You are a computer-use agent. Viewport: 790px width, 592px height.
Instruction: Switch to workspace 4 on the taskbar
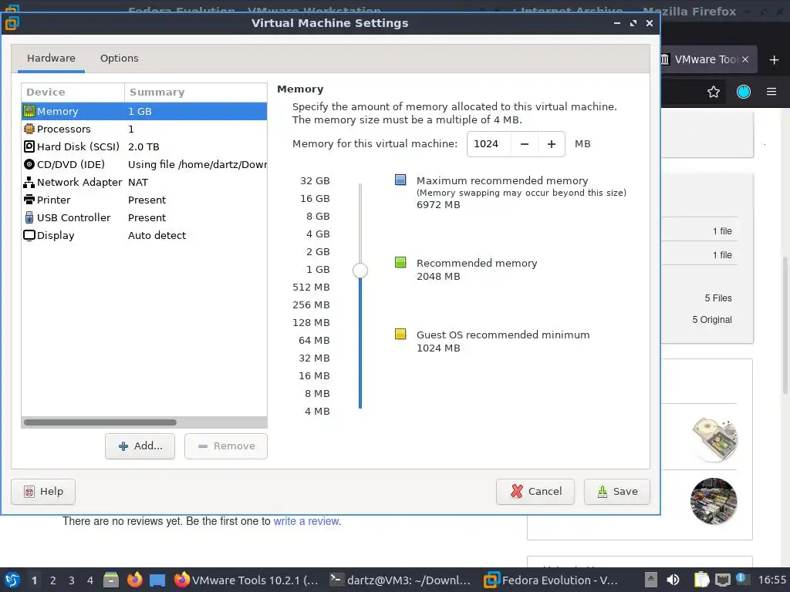[x=90, y=580]
